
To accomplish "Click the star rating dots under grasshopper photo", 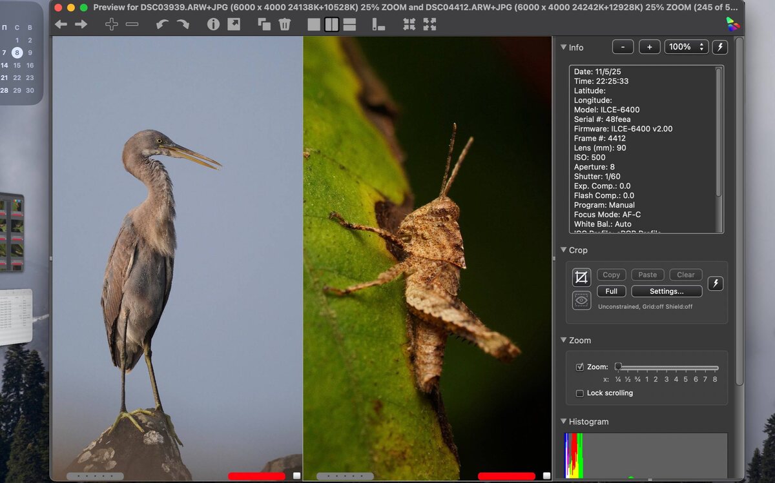I will [x=345, y=476].
